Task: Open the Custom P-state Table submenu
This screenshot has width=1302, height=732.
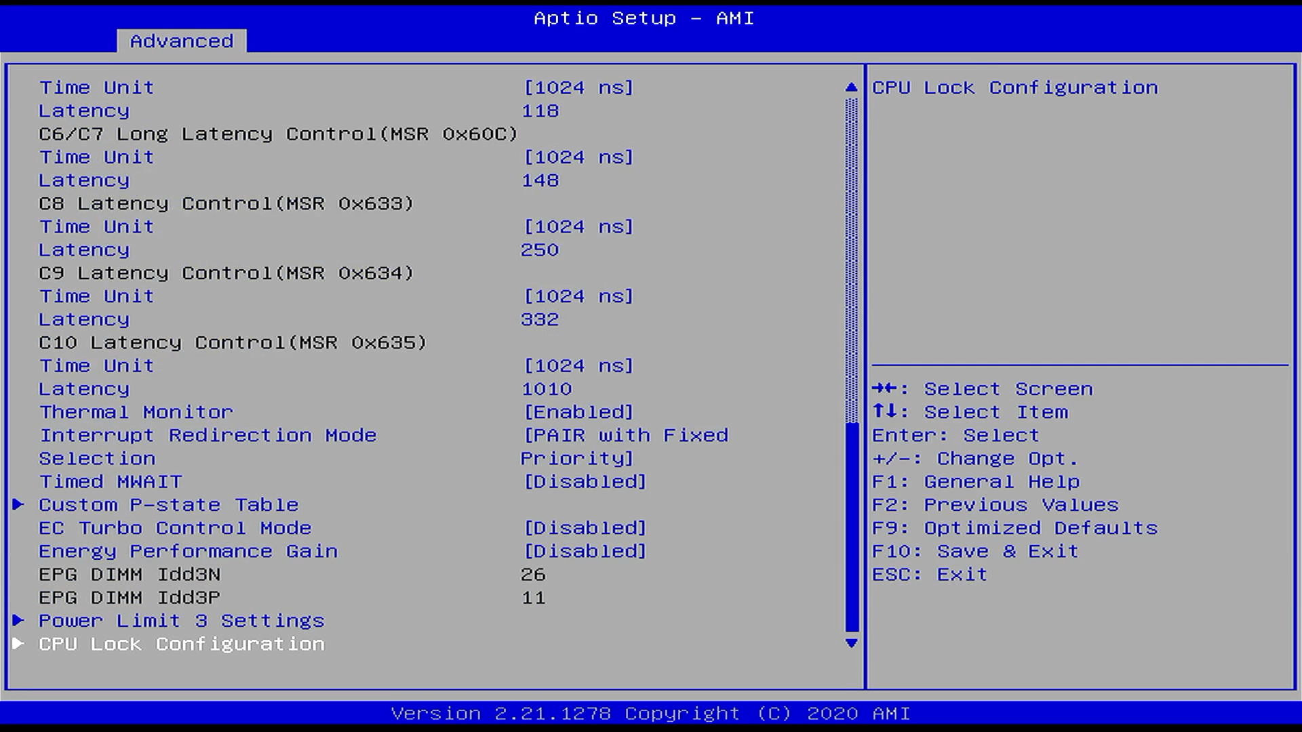Action: click(168, 505)
